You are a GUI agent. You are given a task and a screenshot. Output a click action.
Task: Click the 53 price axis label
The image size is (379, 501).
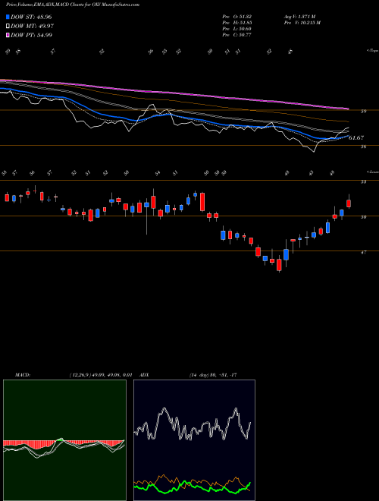click(364, 182)
